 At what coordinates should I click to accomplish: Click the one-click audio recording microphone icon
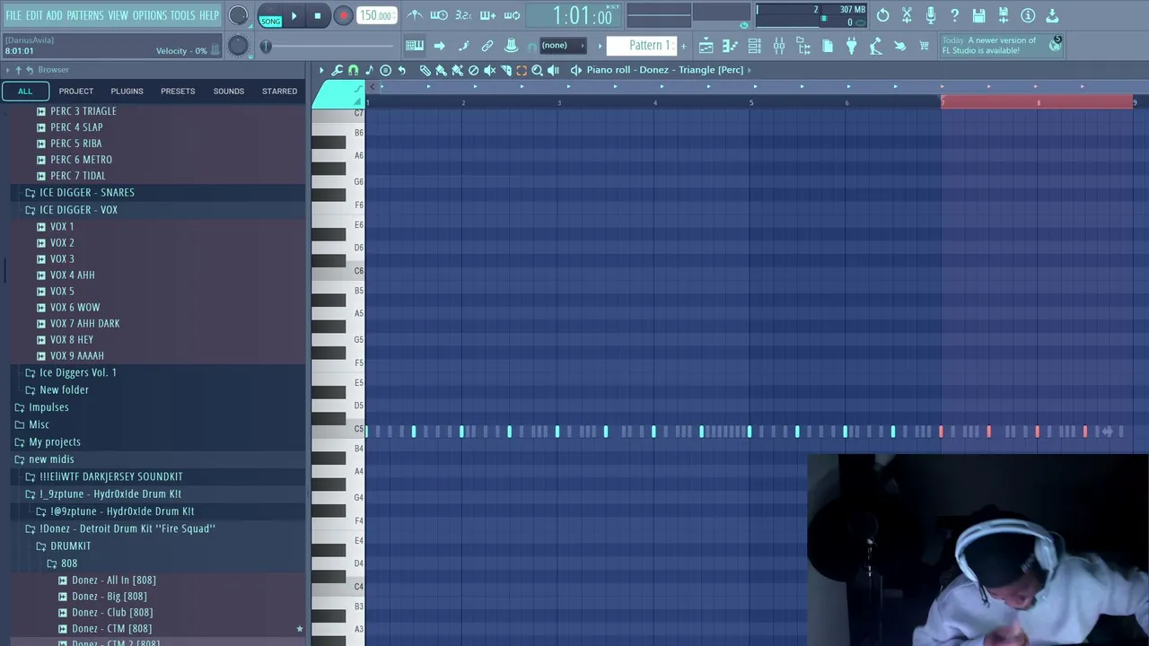931,15
